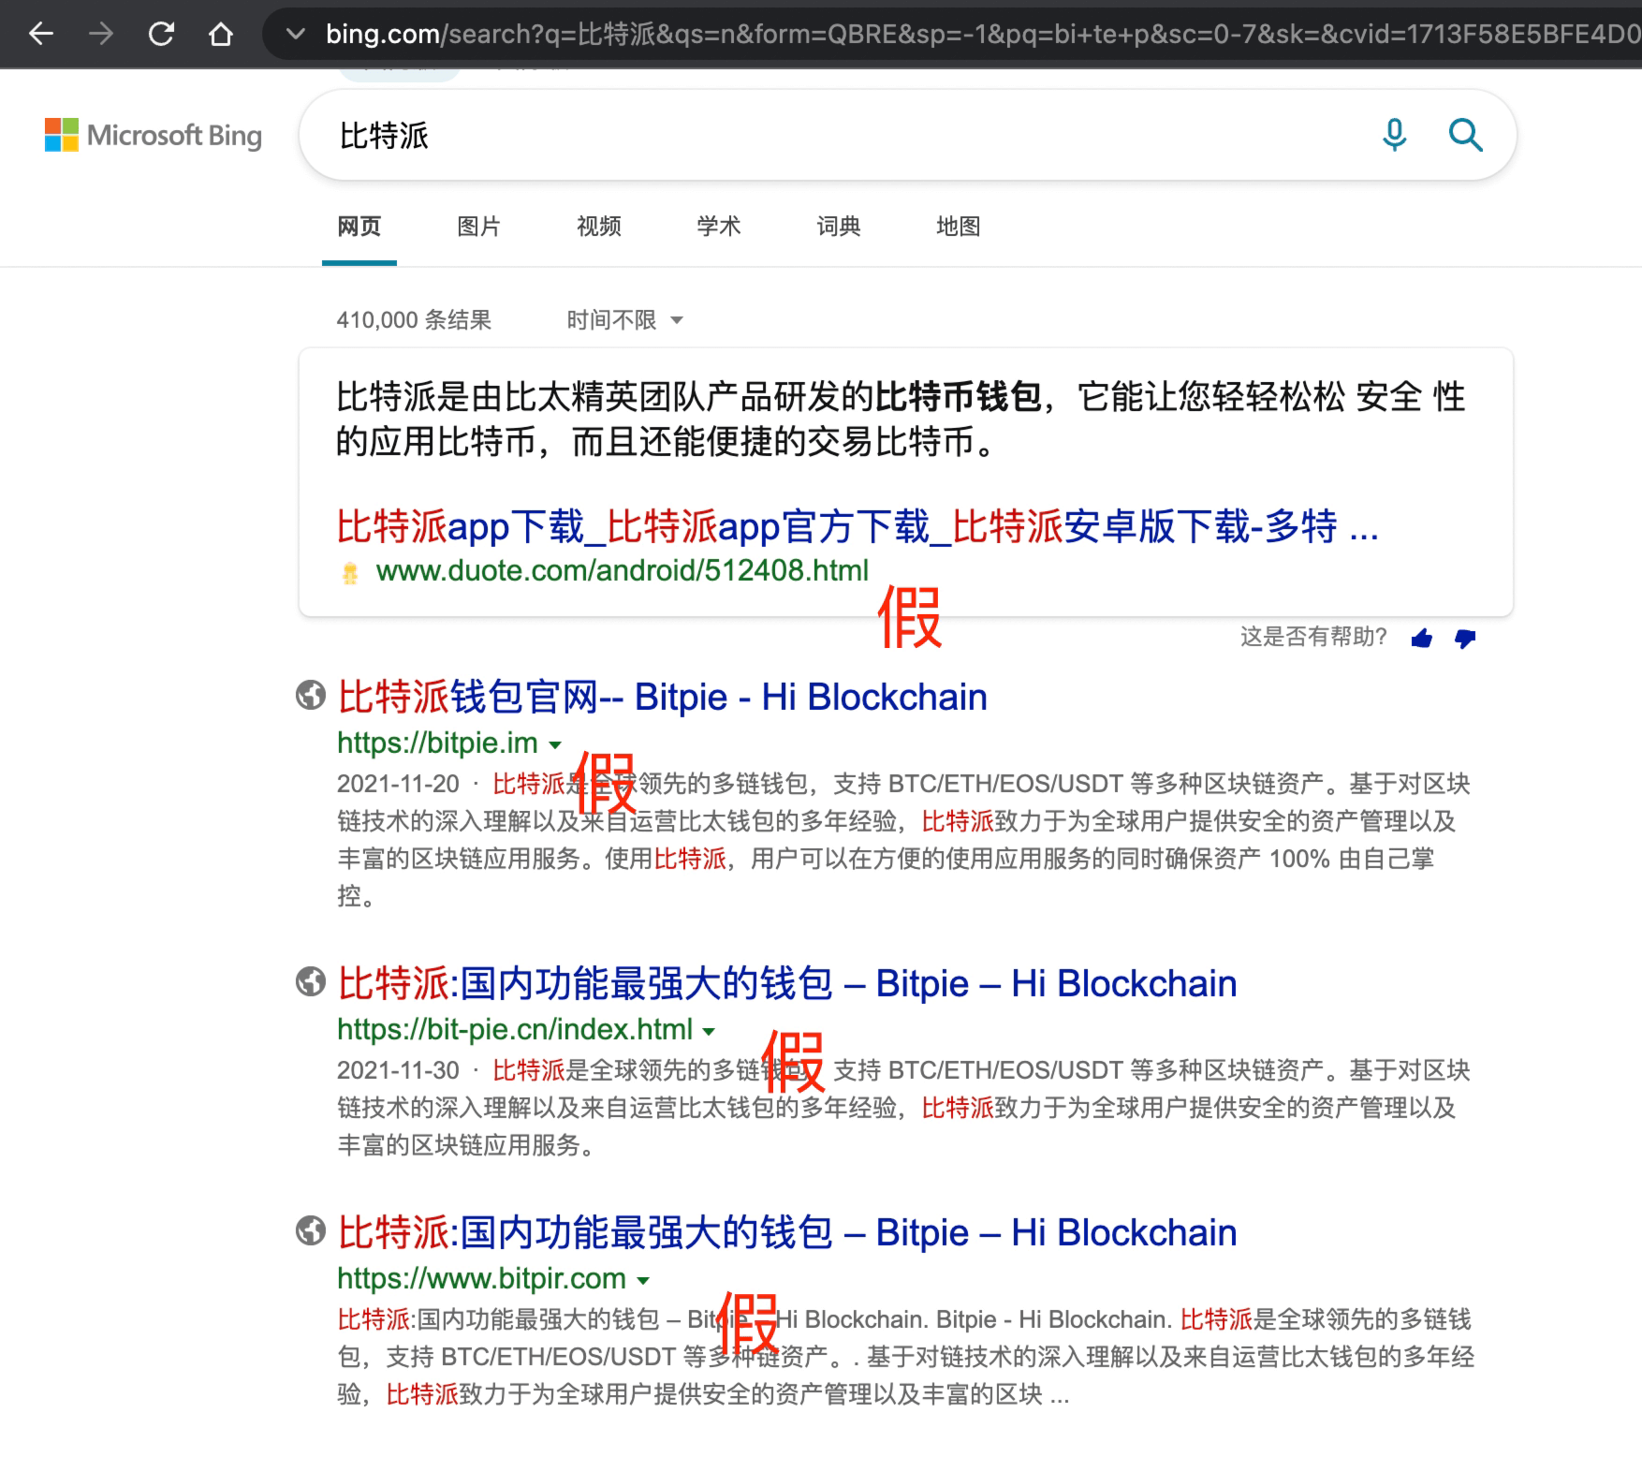The image size is (1642, 1457).
Task: Start voice search with microphone icon
Action: [1394, 136]
